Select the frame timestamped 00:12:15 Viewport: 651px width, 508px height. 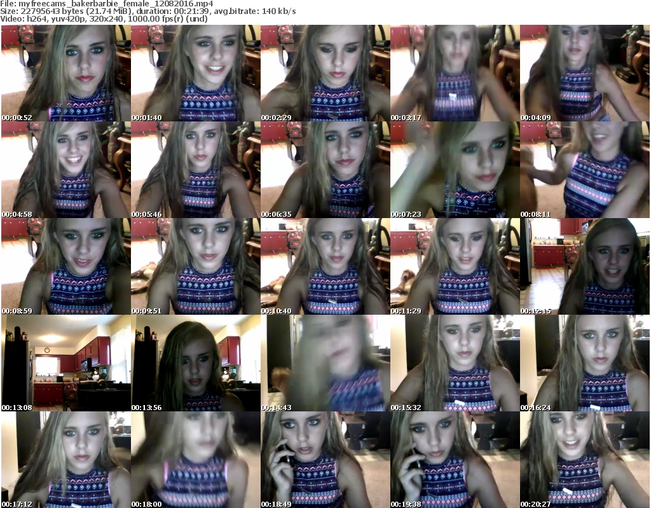[x=585, y=266]
